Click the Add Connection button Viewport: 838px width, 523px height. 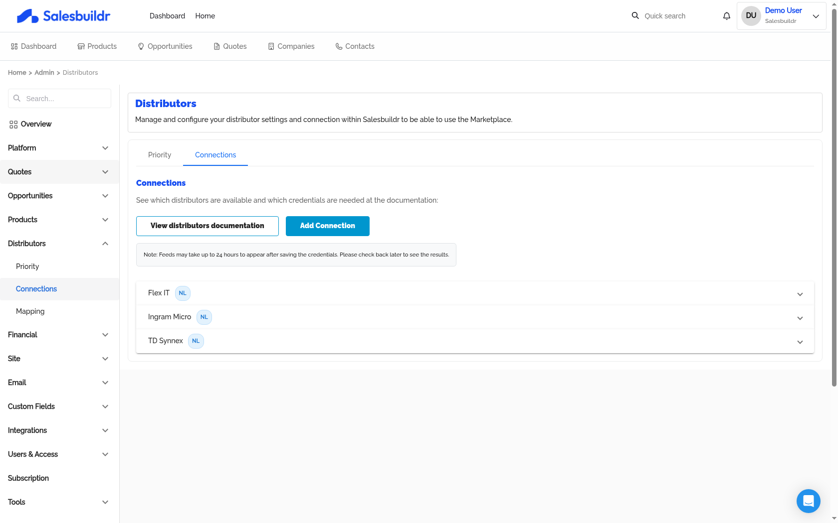(x=328, y=226)
